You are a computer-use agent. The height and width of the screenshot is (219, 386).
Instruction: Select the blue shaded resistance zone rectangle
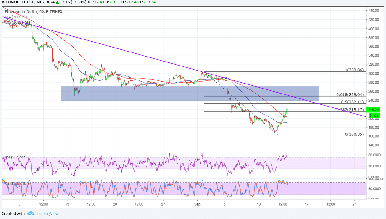point(190,94)
